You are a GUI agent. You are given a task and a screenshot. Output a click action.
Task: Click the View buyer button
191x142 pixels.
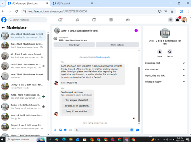74,45
